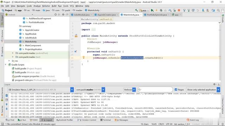Open the File menu
225x126 pixels.
[x=2, y=6]
